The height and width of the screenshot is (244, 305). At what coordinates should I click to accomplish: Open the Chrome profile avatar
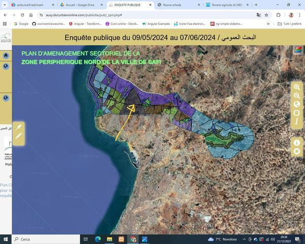coord(291,15)
